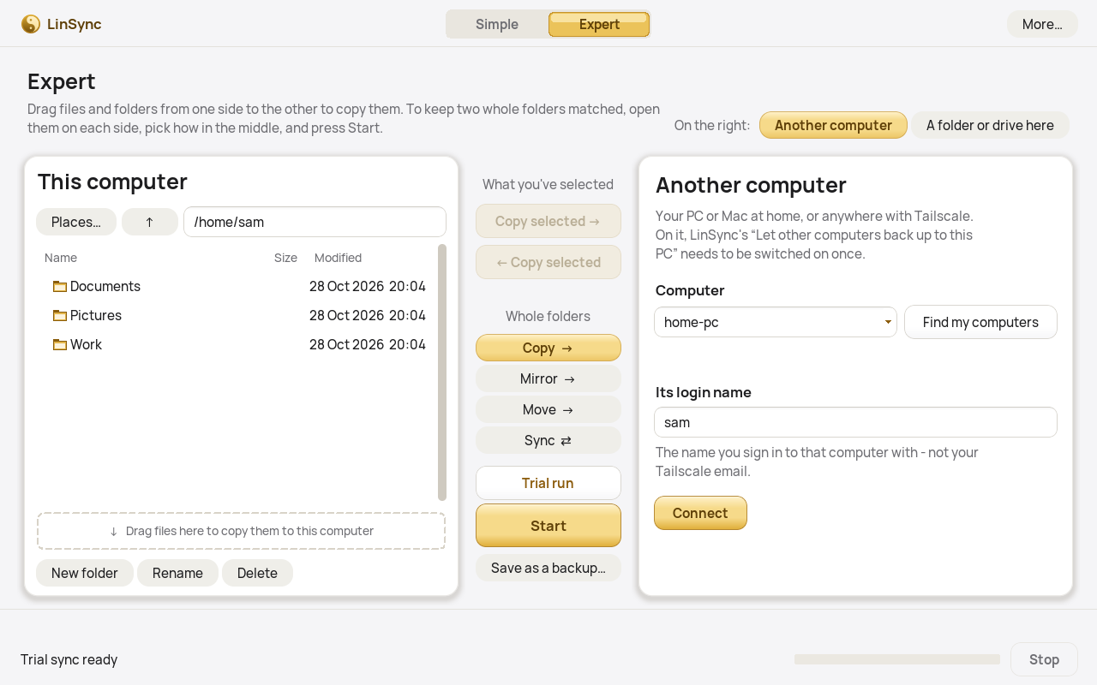Click the Documents folder icon
The width and height of the screenshot is (1097, 685).
click(x=60, y=286)
